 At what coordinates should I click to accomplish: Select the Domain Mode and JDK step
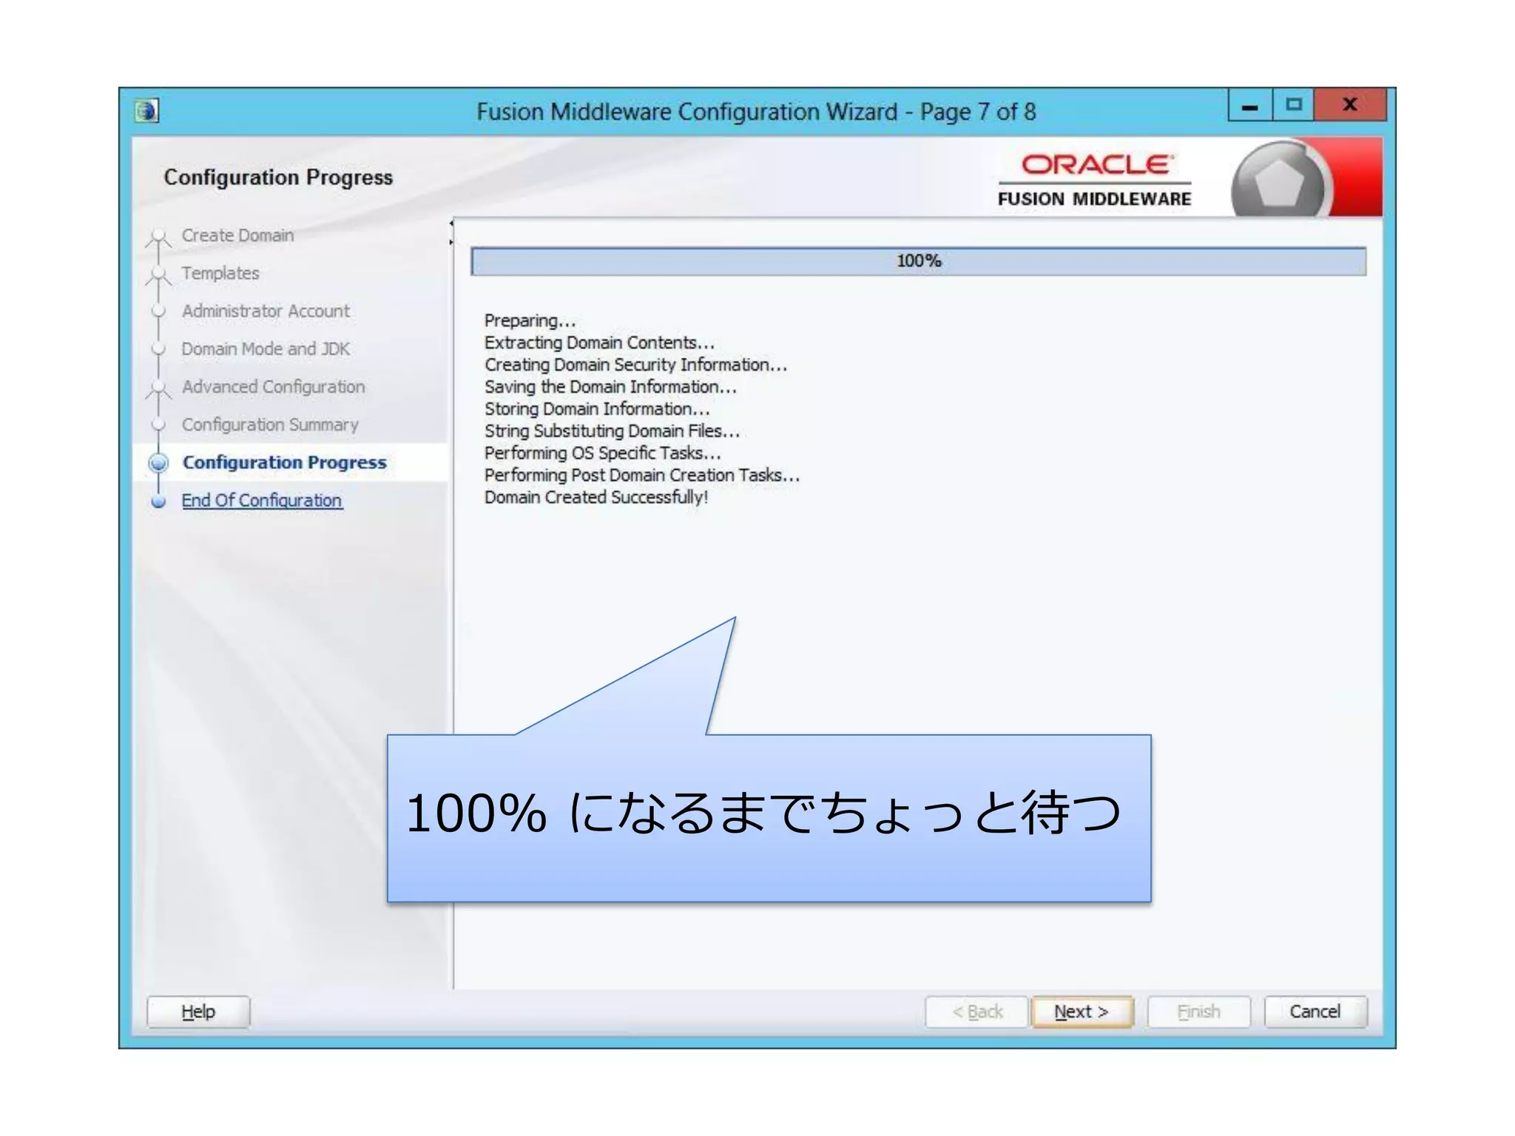[x=266, y=348]
